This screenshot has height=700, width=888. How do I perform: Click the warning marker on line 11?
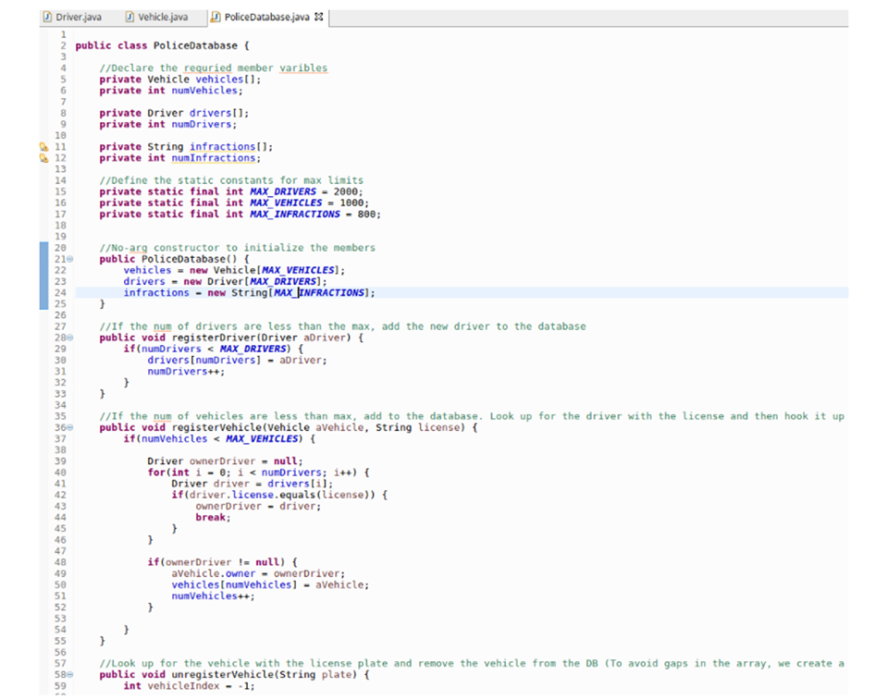tap(43, 146)
